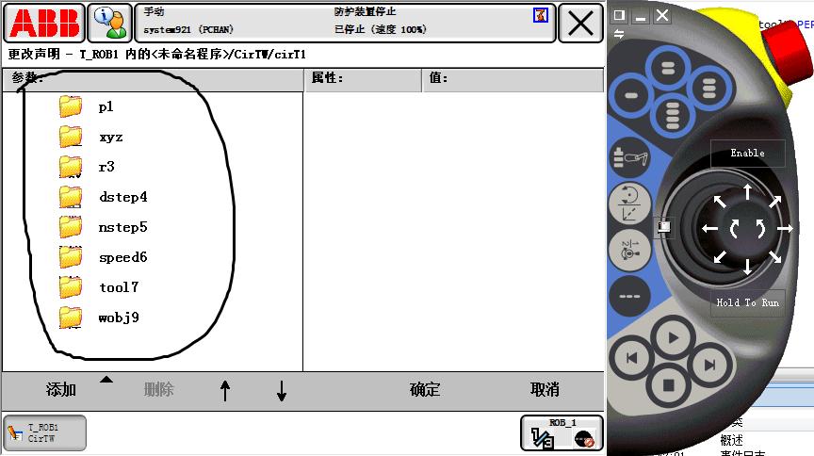Click the greyed 删除 (Delete) button
Viewport: 814px width, 456px height.
[159, 389]
